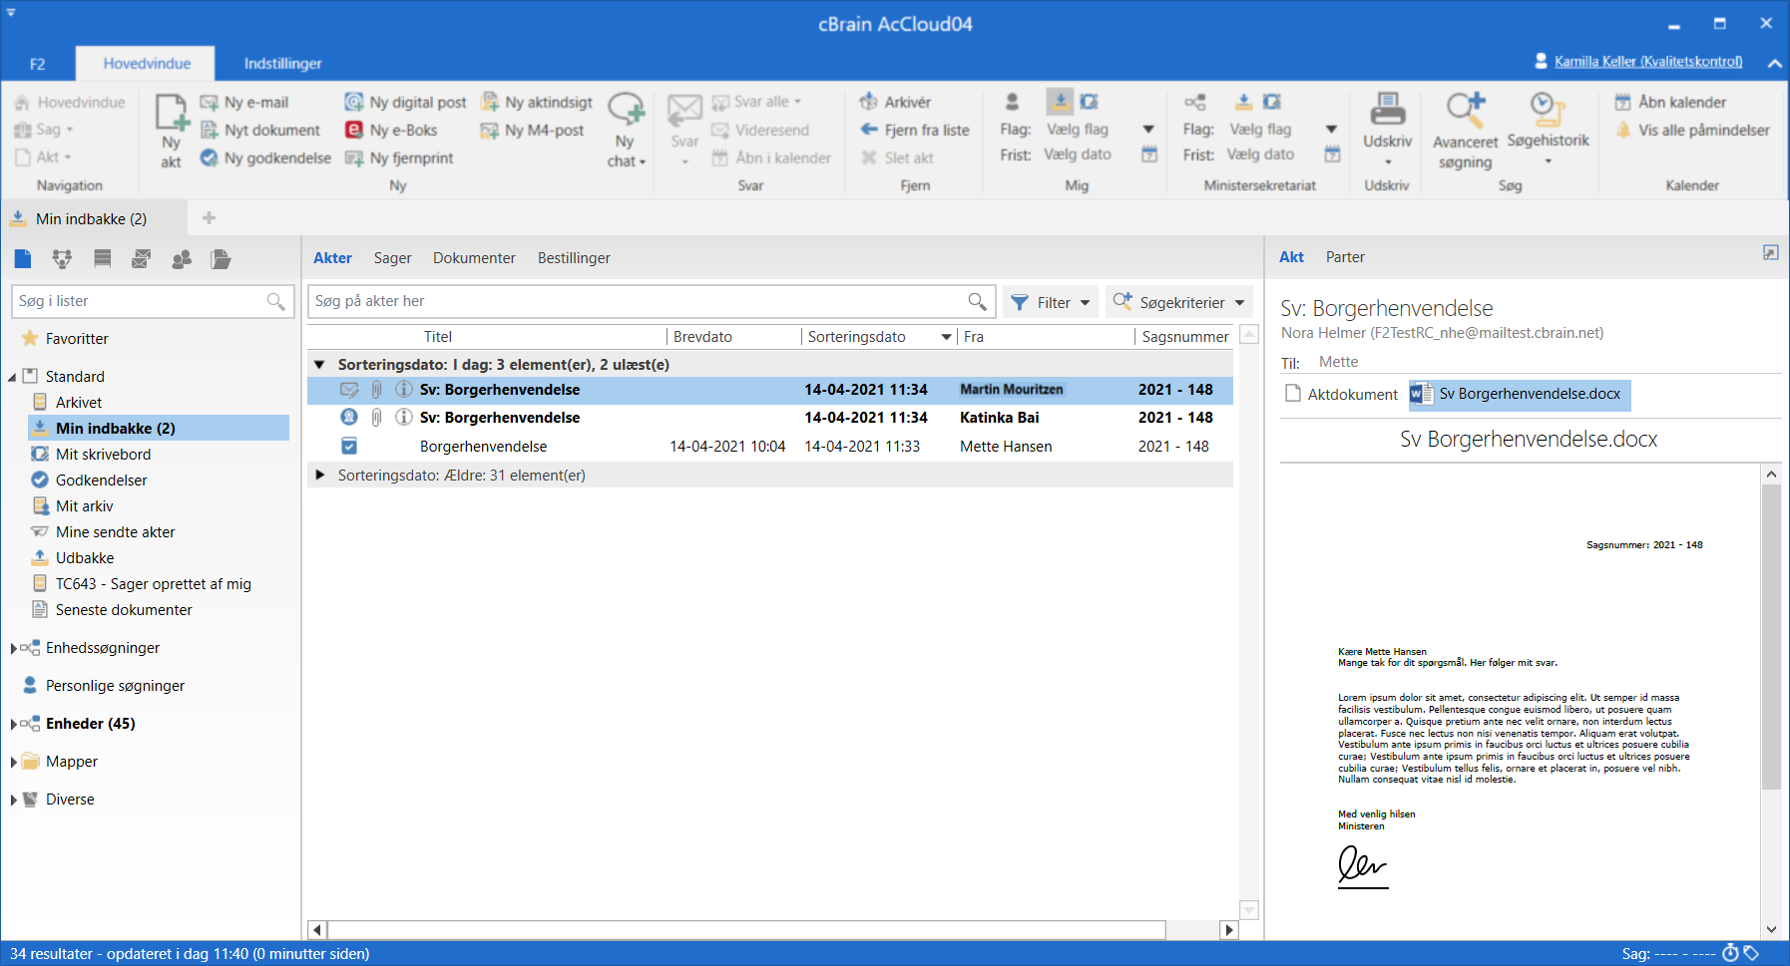
Task: Click the Ny e-mail button
Action: click(244, 102)
